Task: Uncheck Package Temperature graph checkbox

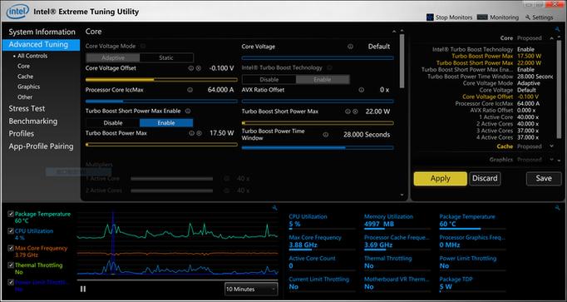Action: click(11, 214)
